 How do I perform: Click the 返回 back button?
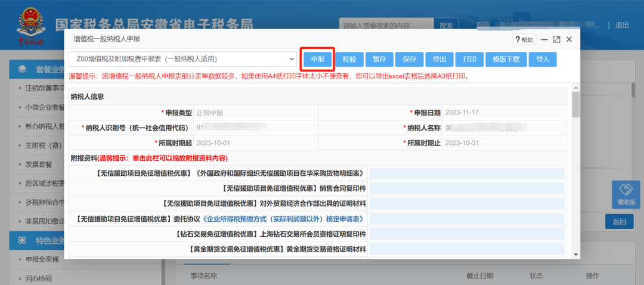(x=619, y=221)
